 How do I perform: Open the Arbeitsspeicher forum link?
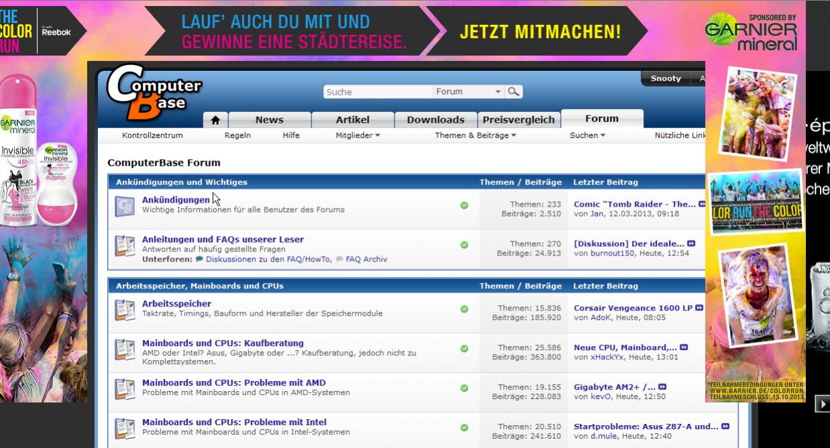click(x=176, y=304)
